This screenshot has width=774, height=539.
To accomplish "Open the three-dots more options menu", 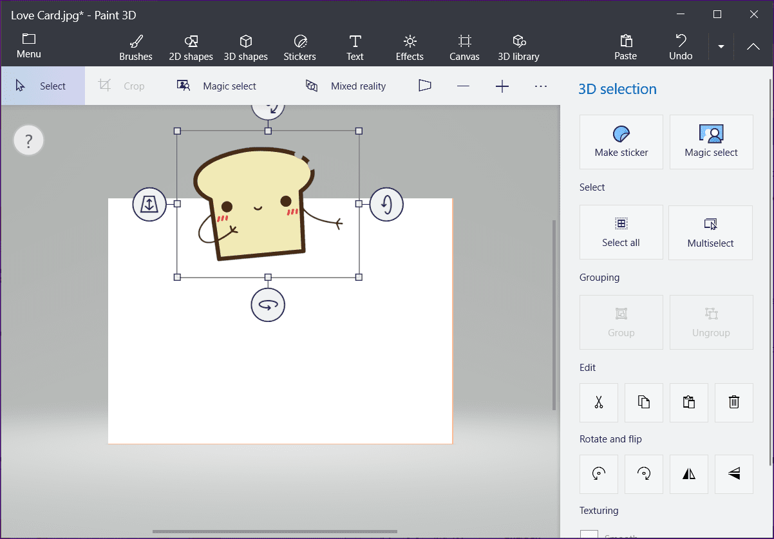I will (x=541, y=86).
